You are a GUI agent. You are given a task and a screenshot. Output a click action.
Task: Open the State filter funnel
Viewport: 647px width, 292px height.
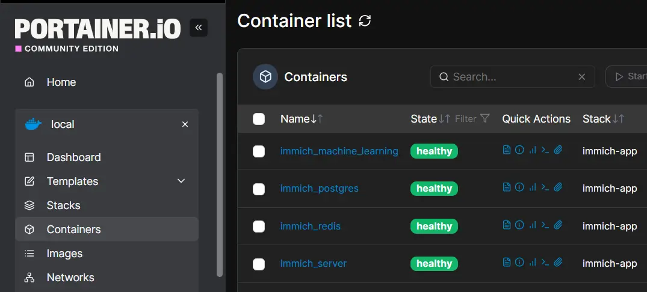pos(485,119)
